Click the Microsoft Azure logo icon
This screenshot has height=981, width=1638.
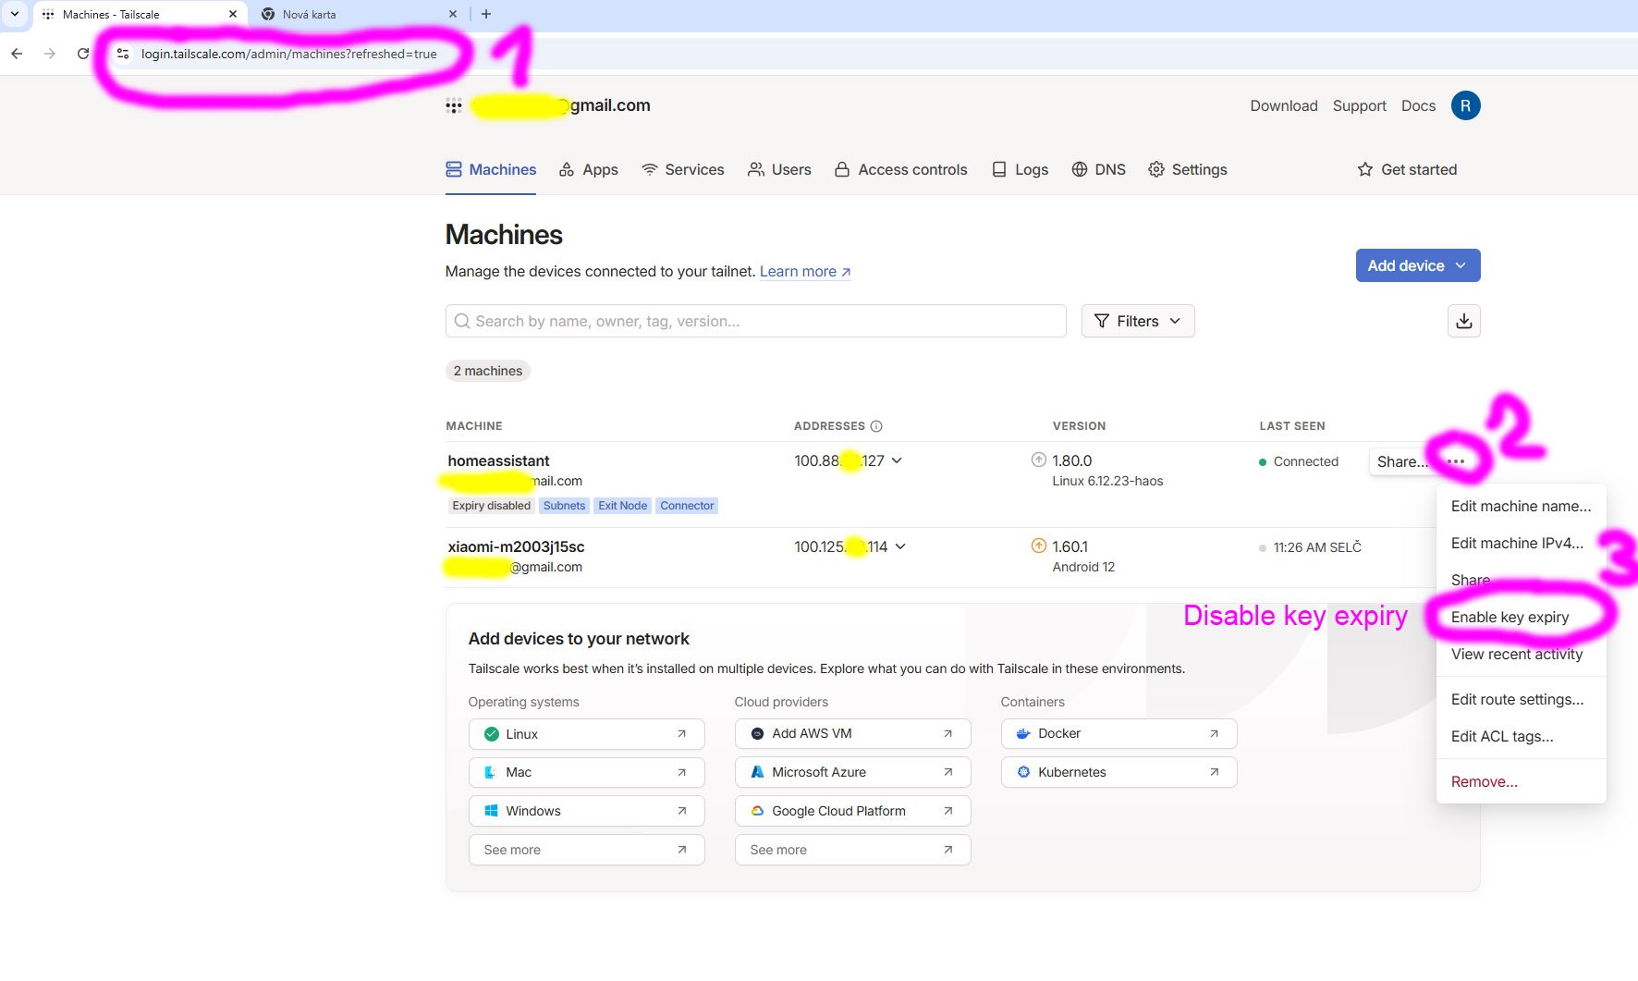pyautogui.click(x=758, y=772)
